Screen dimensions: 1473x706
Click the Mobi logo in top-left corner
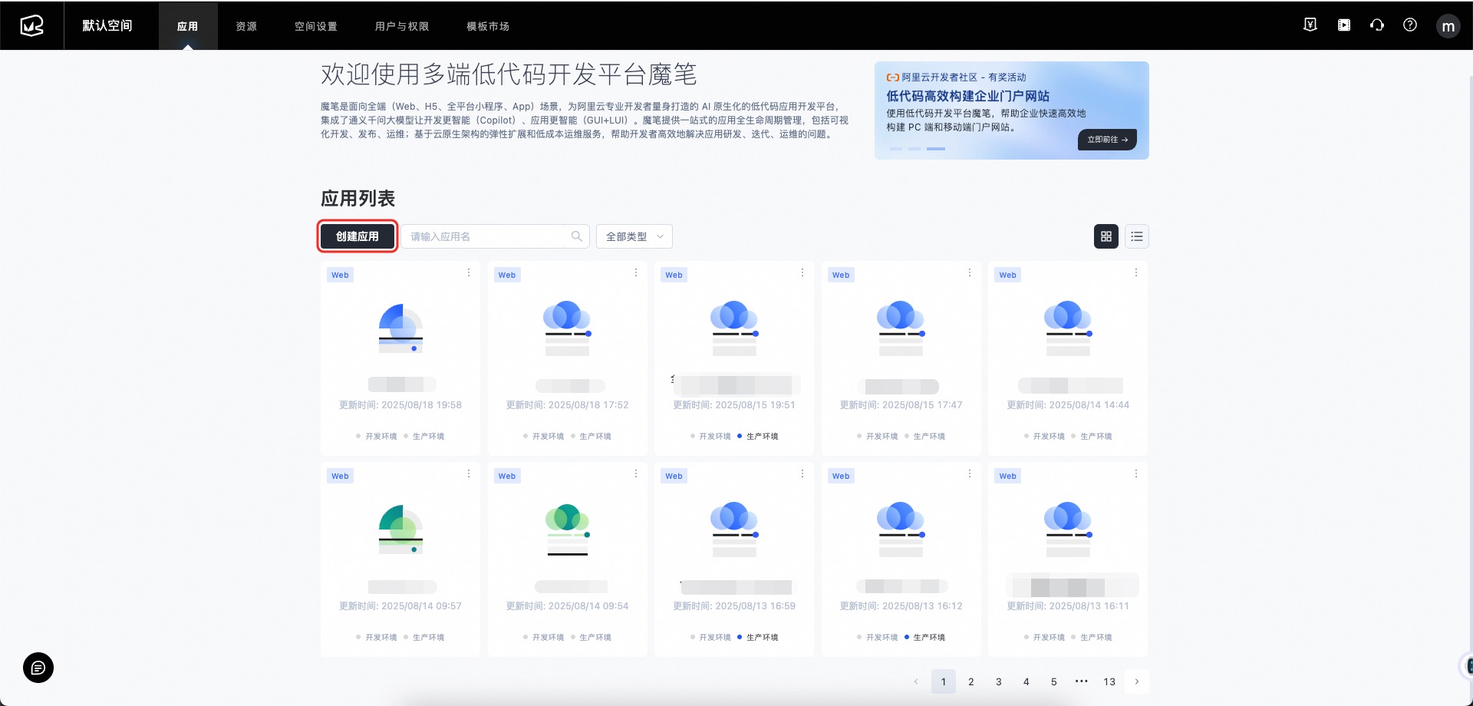point(31,25)
